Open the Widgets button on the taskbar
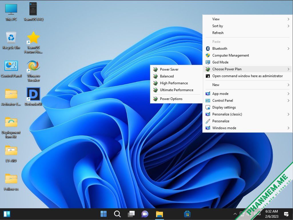 (7, 214)
